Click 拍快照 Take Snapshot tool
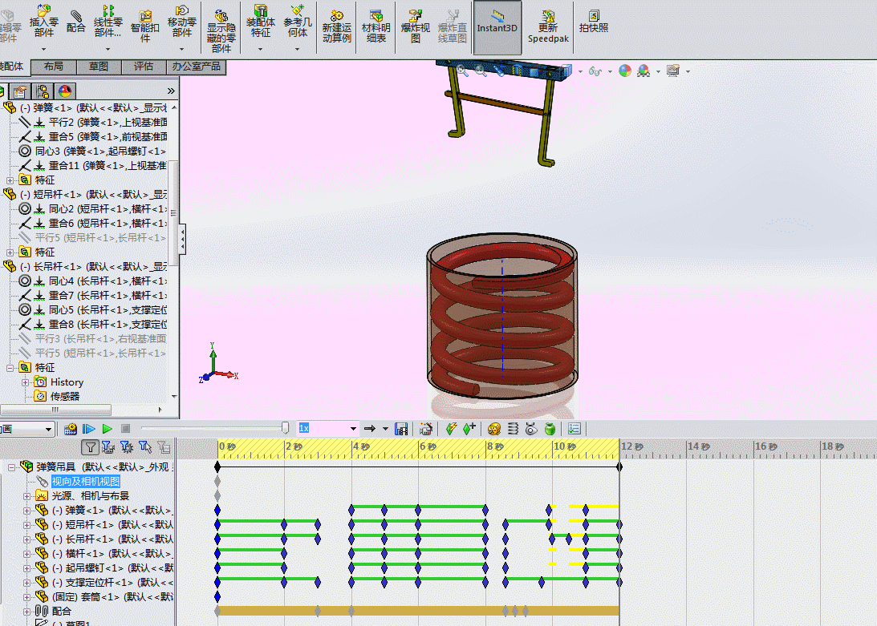This screenshot has width=877, height=626. pyautogui.click(x=594, y=21)
